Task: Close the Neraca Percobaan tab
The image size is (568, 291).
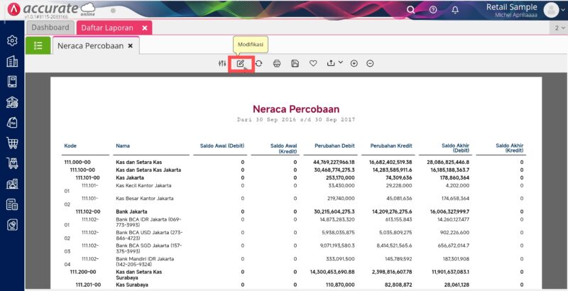Action: click(130, 45)
